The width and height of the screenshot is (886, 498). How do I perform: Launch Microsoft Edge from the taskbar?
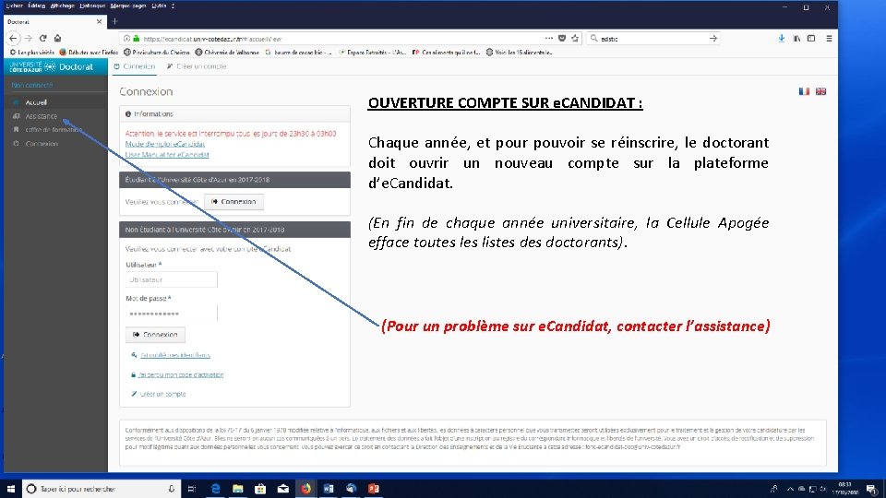(x=215, y=489)
